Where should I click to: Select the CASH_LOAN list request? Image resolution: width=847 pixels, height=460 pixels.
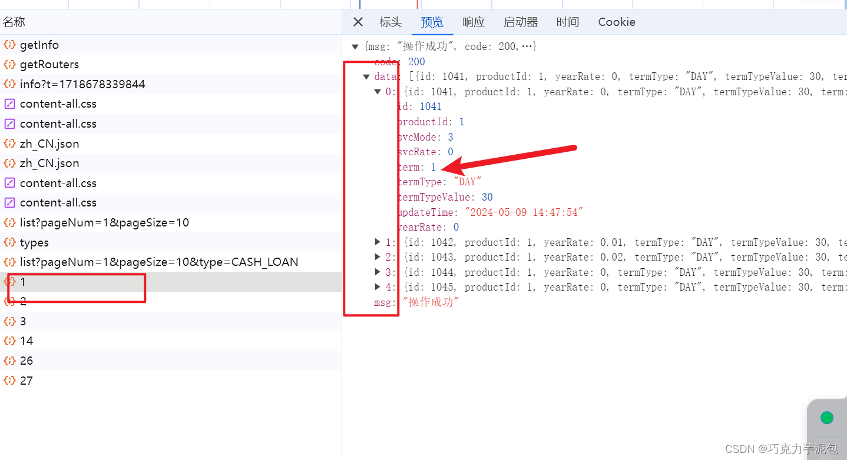coord(171,262)
